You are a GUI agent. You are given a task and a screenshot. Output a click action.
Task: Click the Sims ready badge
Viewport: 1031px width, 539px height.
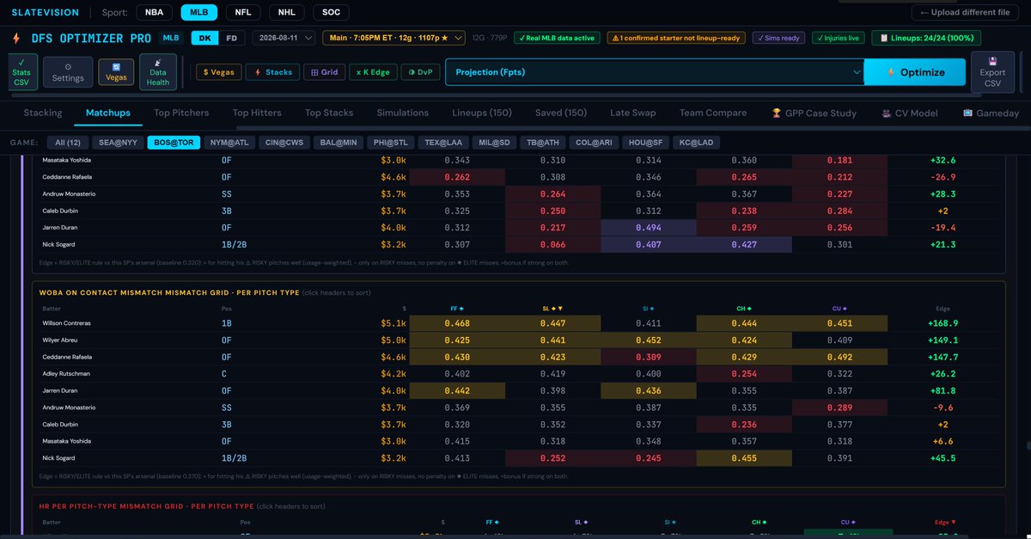pos(779,38)
